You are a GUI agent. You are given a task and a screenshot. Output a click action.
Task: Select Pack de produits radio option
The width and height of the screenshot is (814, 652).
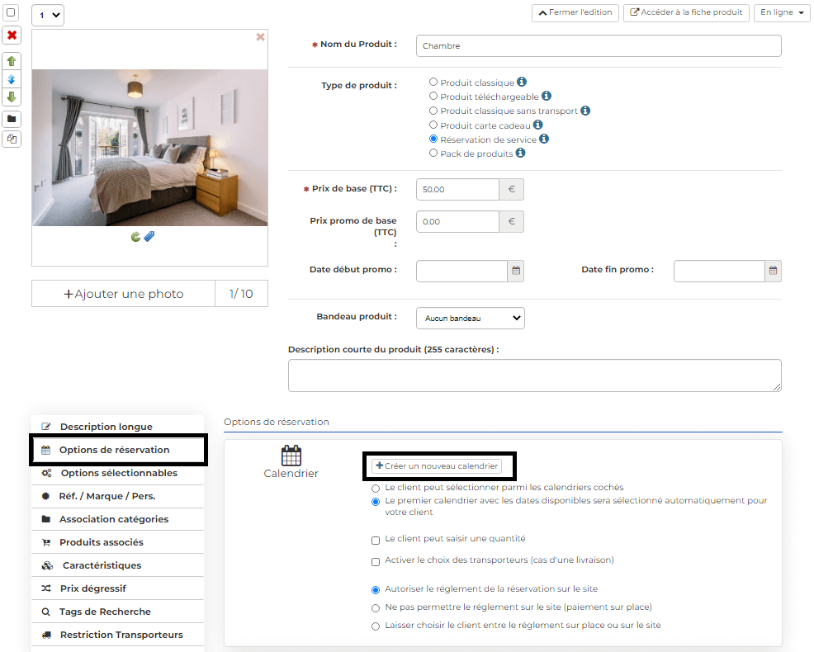[x=433, y=154]
